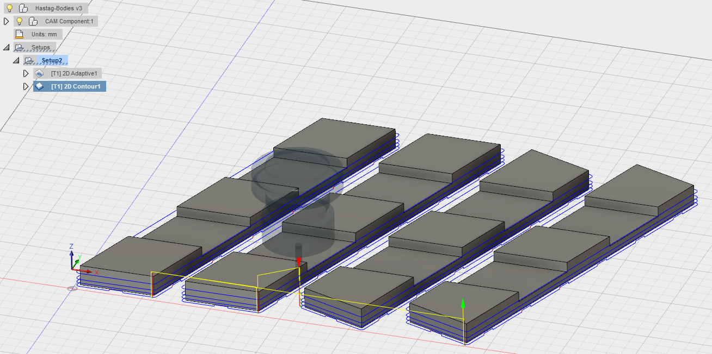Collapse the Setup2 node

[x=16, y=60]
